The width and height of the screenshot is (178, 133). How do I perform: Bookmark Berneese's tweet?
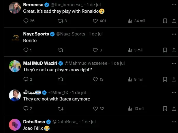tap(165, 21)
